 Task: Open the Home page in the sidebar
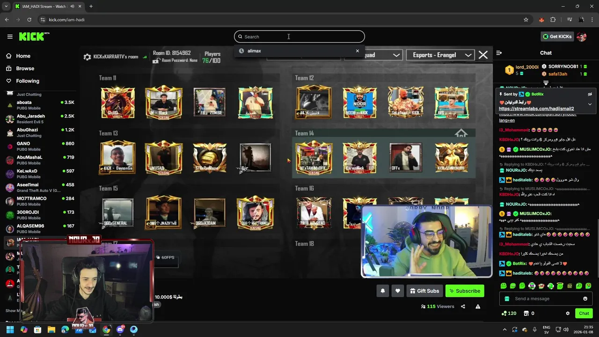(x=18, y=56)
